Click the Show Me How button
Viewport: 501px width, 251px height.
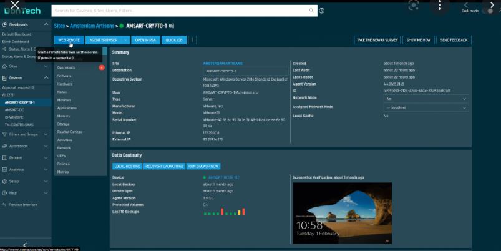pos(418,40)
